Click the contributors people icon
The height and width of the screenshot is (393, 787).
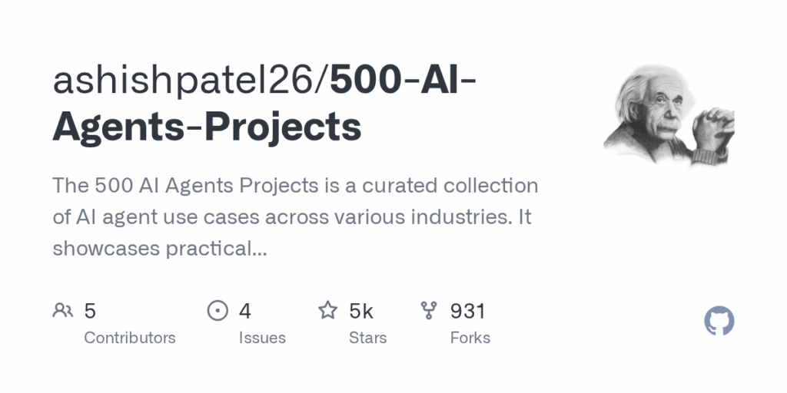pyautogui.click(x=63, y=310)
